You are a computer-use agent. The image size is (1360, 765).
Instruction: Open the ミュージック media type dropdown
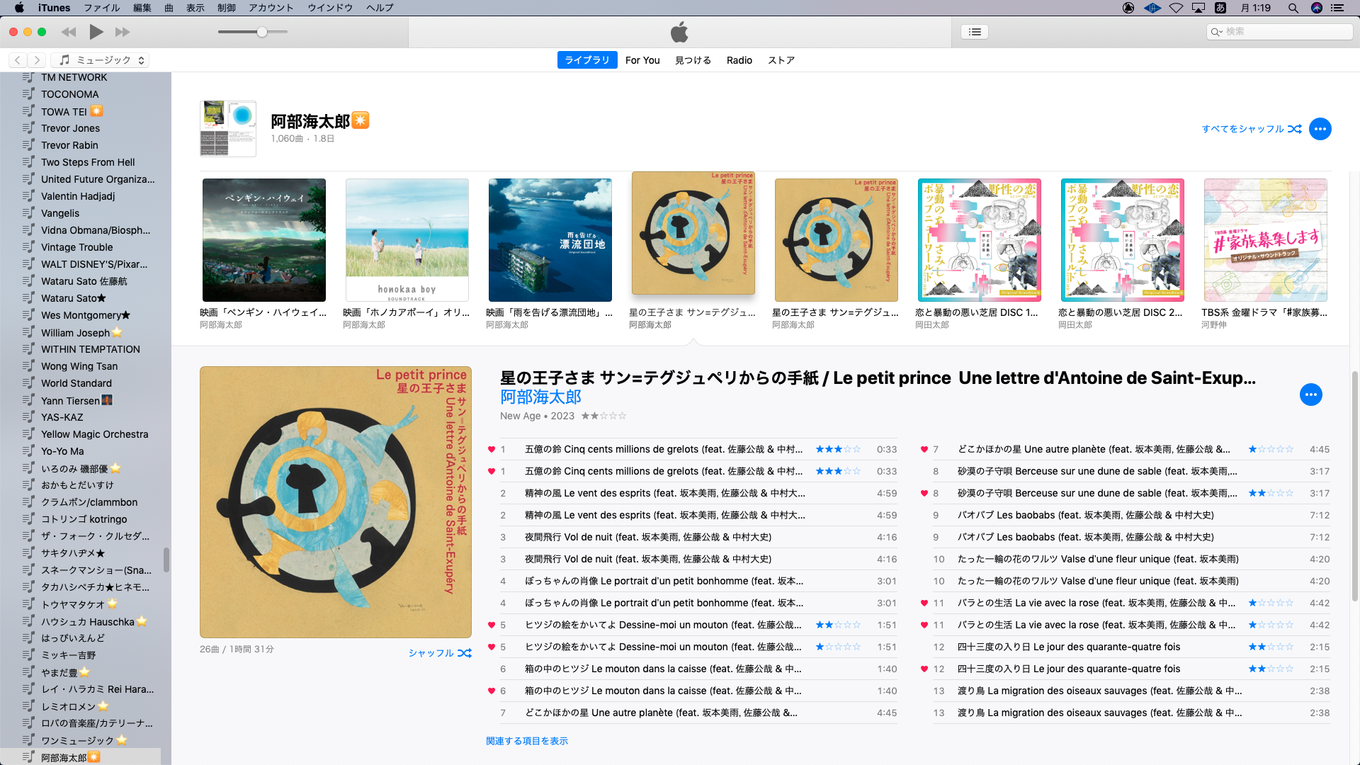pyautogui.click(x=101, y=60)
